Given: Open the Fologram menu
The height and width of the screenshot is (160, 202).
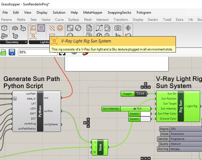Looking at the screenshot, I should click(x=144, y=13).
